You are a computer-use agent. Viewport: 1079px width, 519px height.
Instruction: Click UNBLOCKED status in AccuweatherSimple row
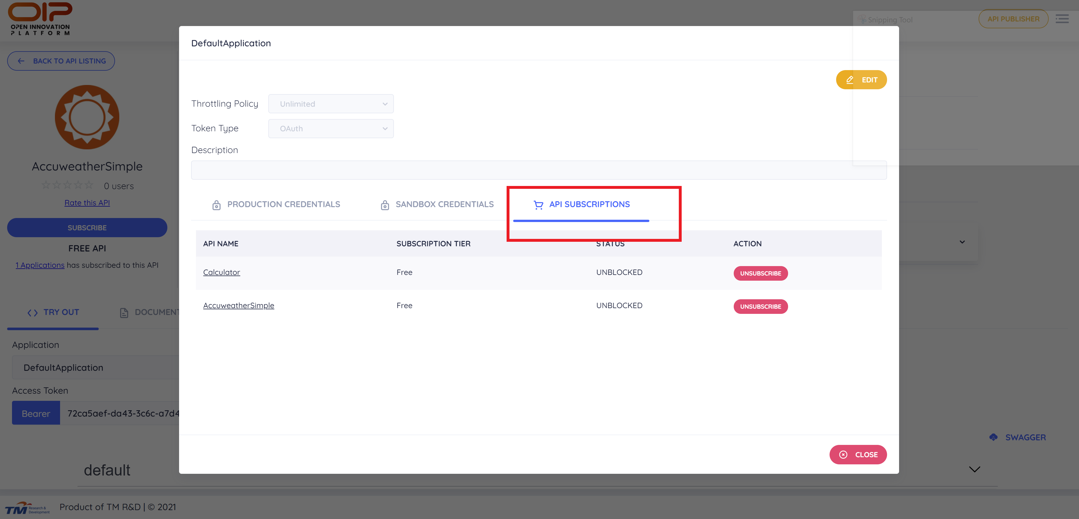click(619, 305)
